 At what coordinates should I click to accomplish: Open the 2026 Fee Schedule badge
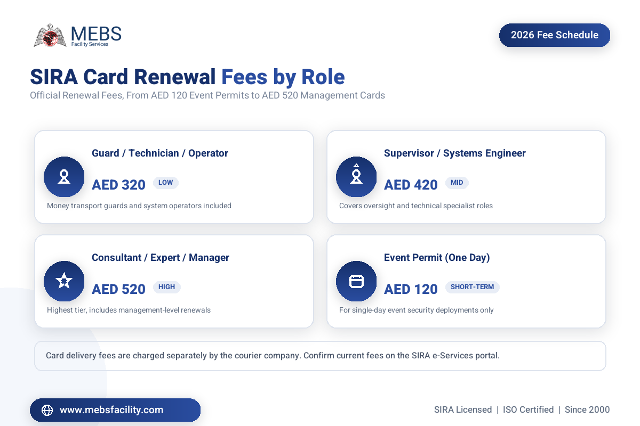[555, 35]
